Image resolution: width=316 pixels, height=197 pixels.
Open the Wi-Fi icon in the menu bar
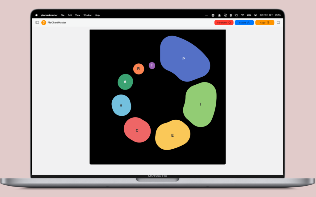(x=242, y=15)
